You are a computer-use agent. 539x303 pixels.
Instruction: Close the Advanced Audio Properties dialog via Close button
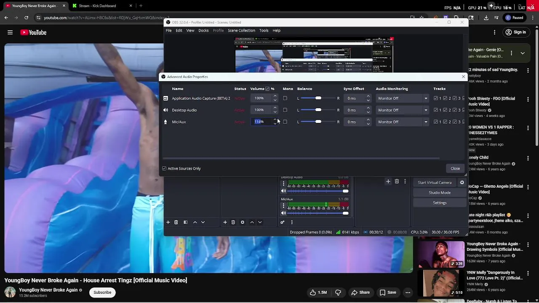pyautogui.click(x=455, y=168)
